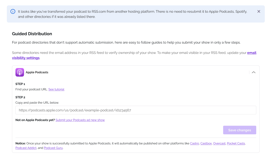Image resolution: width=271 pixels, height=155 pixels.
Task: Open Submit your Podcasts ad new show link
Action: 80,120
